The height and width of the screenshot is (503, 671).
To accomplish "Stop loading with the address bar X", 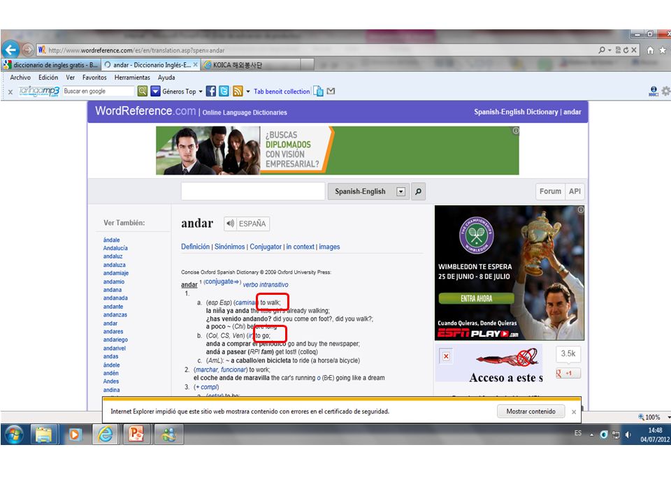I will [x=634, y=50].
